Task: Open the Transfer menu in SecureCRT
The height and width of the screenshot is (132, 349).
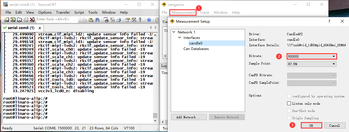Action: (63, 13)
